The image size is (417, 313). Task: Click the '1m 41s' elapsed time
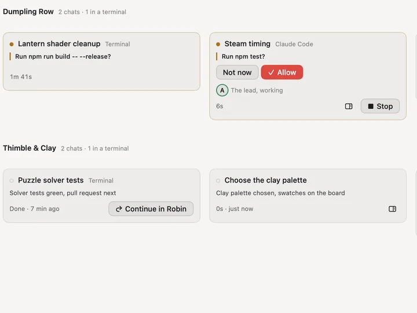(21, 77)
